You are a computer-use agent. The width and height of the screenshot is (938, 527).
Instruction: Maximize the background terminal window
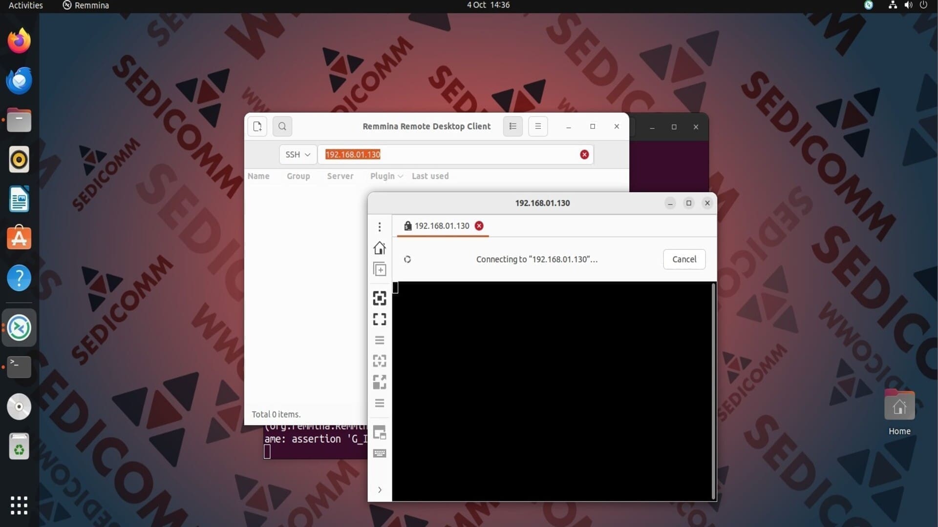[x=674, y=127]
